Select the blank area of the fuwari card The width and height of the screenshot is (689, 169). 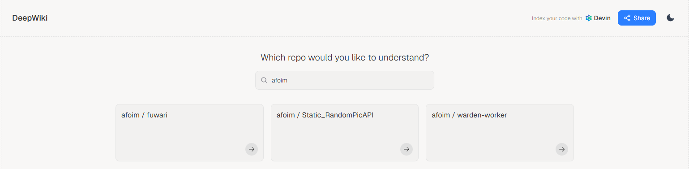tap(179, 137)
